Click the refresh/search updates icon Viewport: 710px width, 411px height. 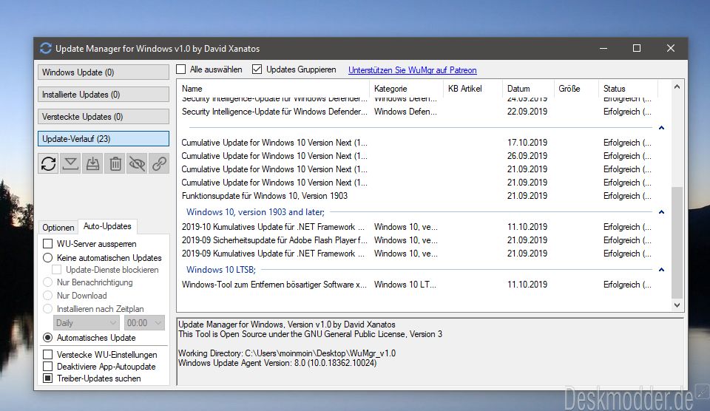point(49,163)
